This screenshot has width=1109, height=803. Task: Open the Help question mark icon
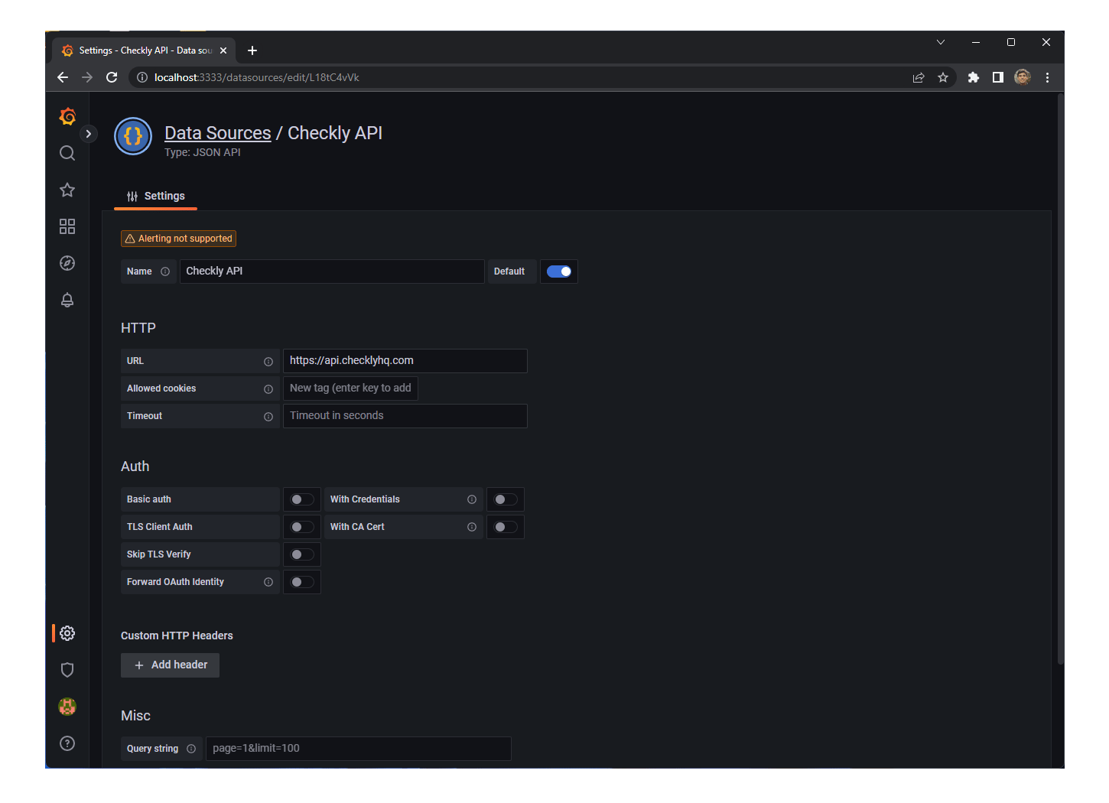[67, 743]
